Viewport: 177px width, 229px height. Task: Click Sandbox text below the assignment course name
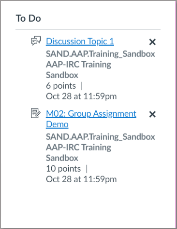(x=62, y=158)
